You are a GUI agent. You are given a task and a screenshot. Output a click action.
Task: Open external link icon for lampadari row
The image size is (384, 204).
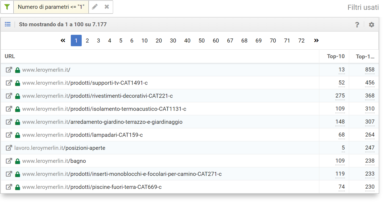(x=9, y=135)
